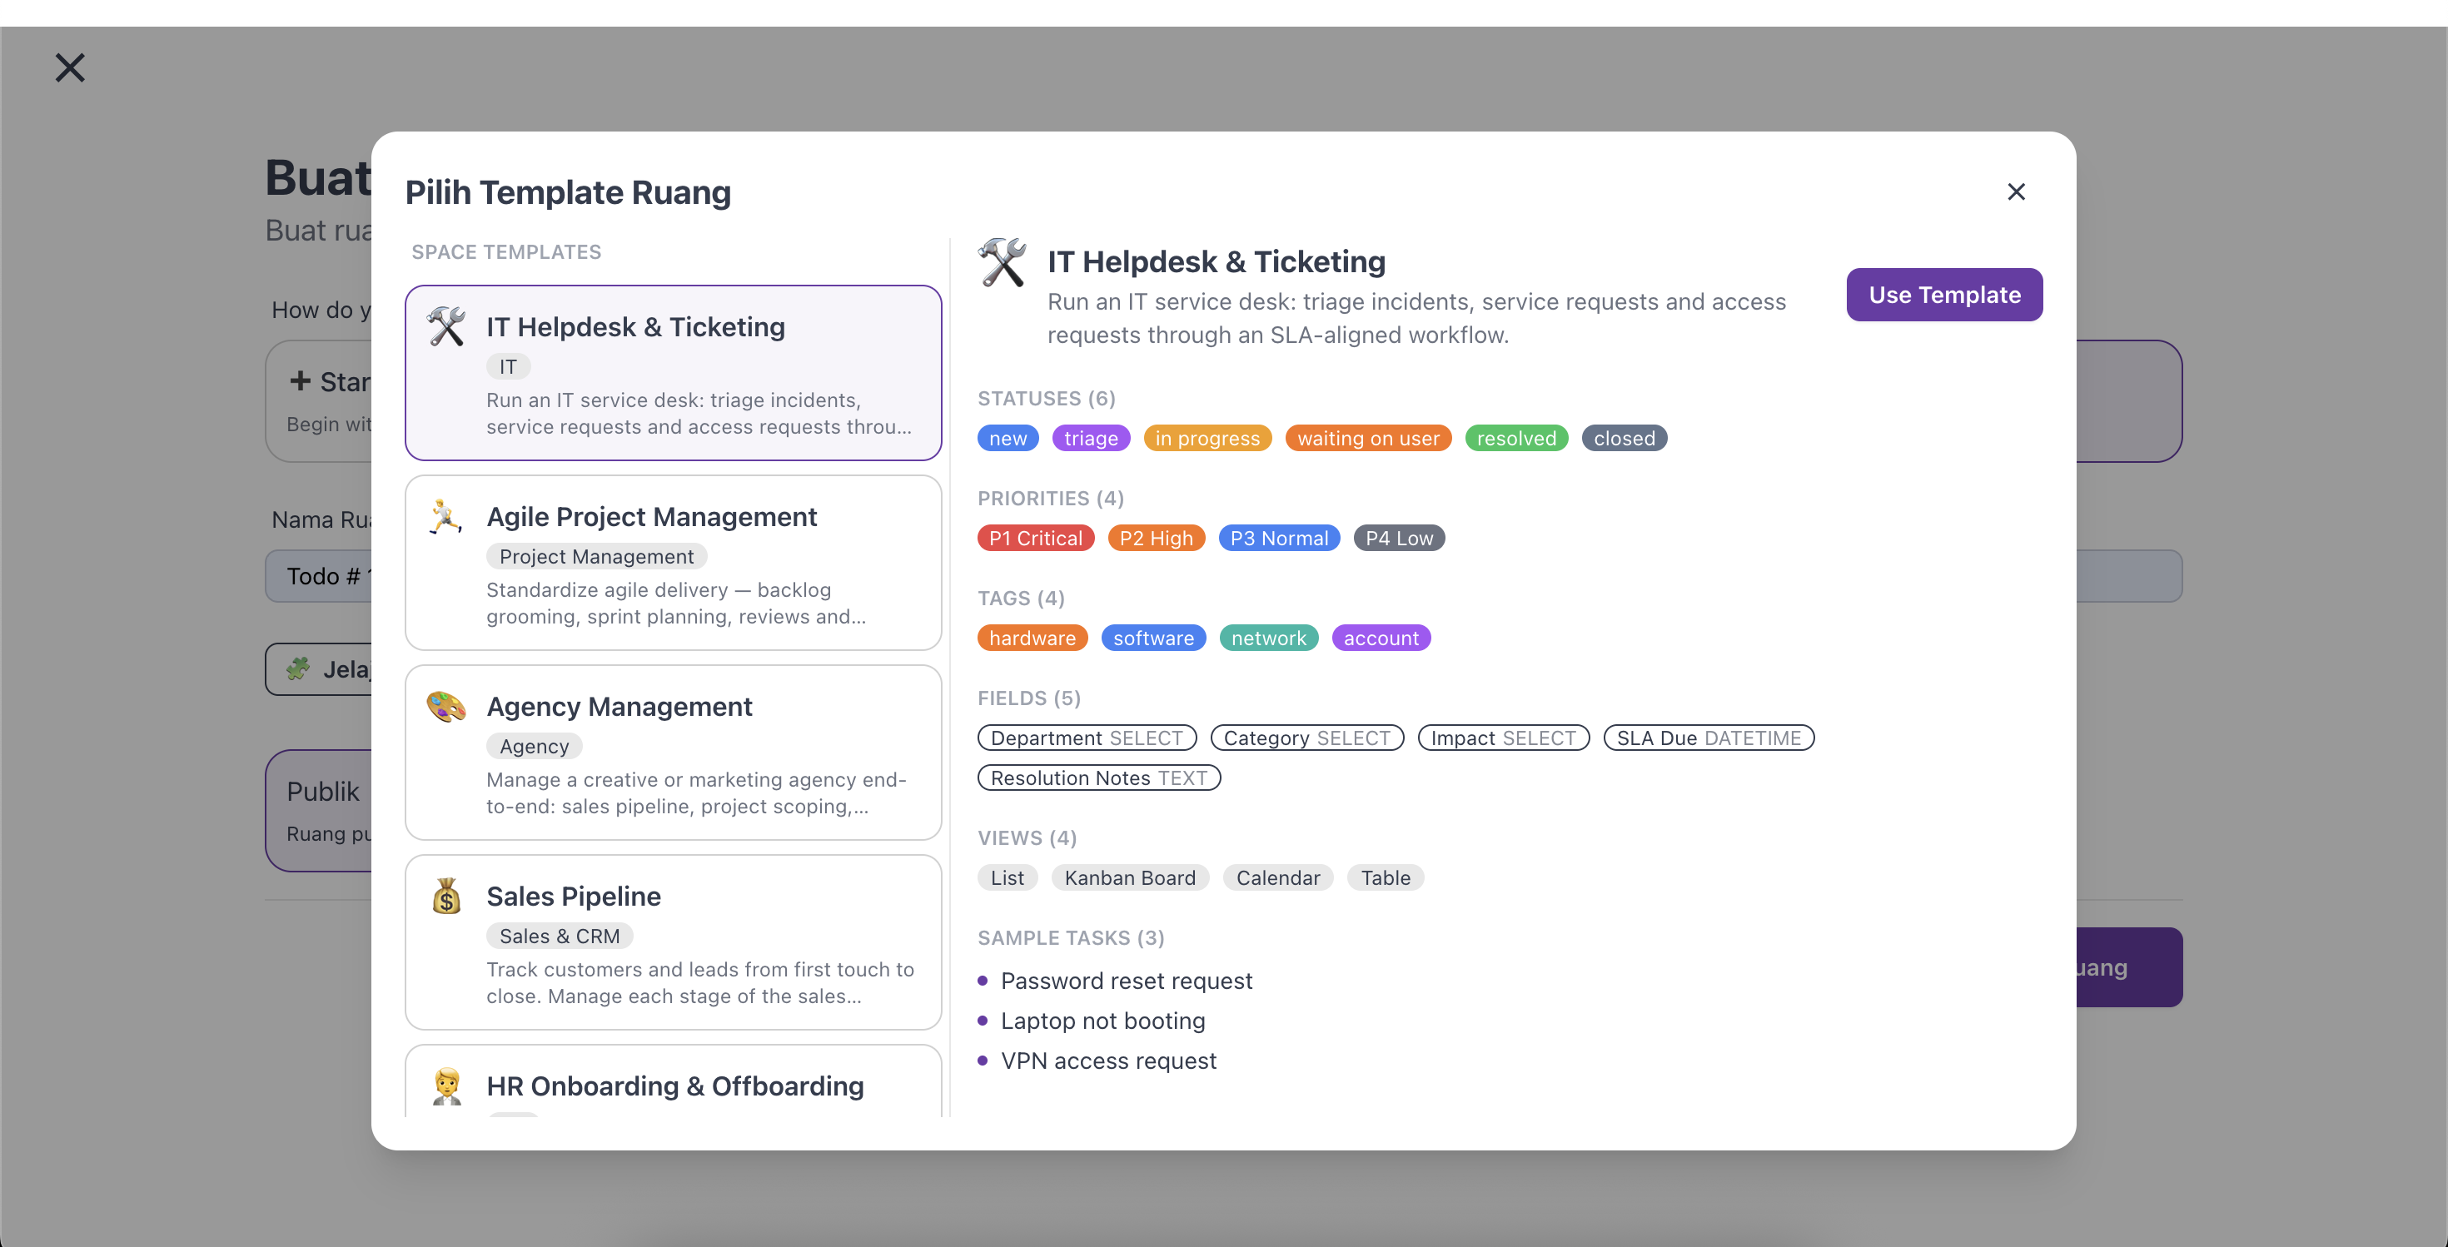Click the 'closed' status chip

[1624, 438]
